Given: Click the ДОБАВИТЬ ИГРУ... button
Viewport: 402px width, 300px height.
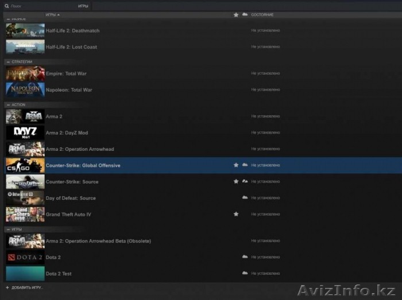Looking at the screenshot, I should click(24, 288).
